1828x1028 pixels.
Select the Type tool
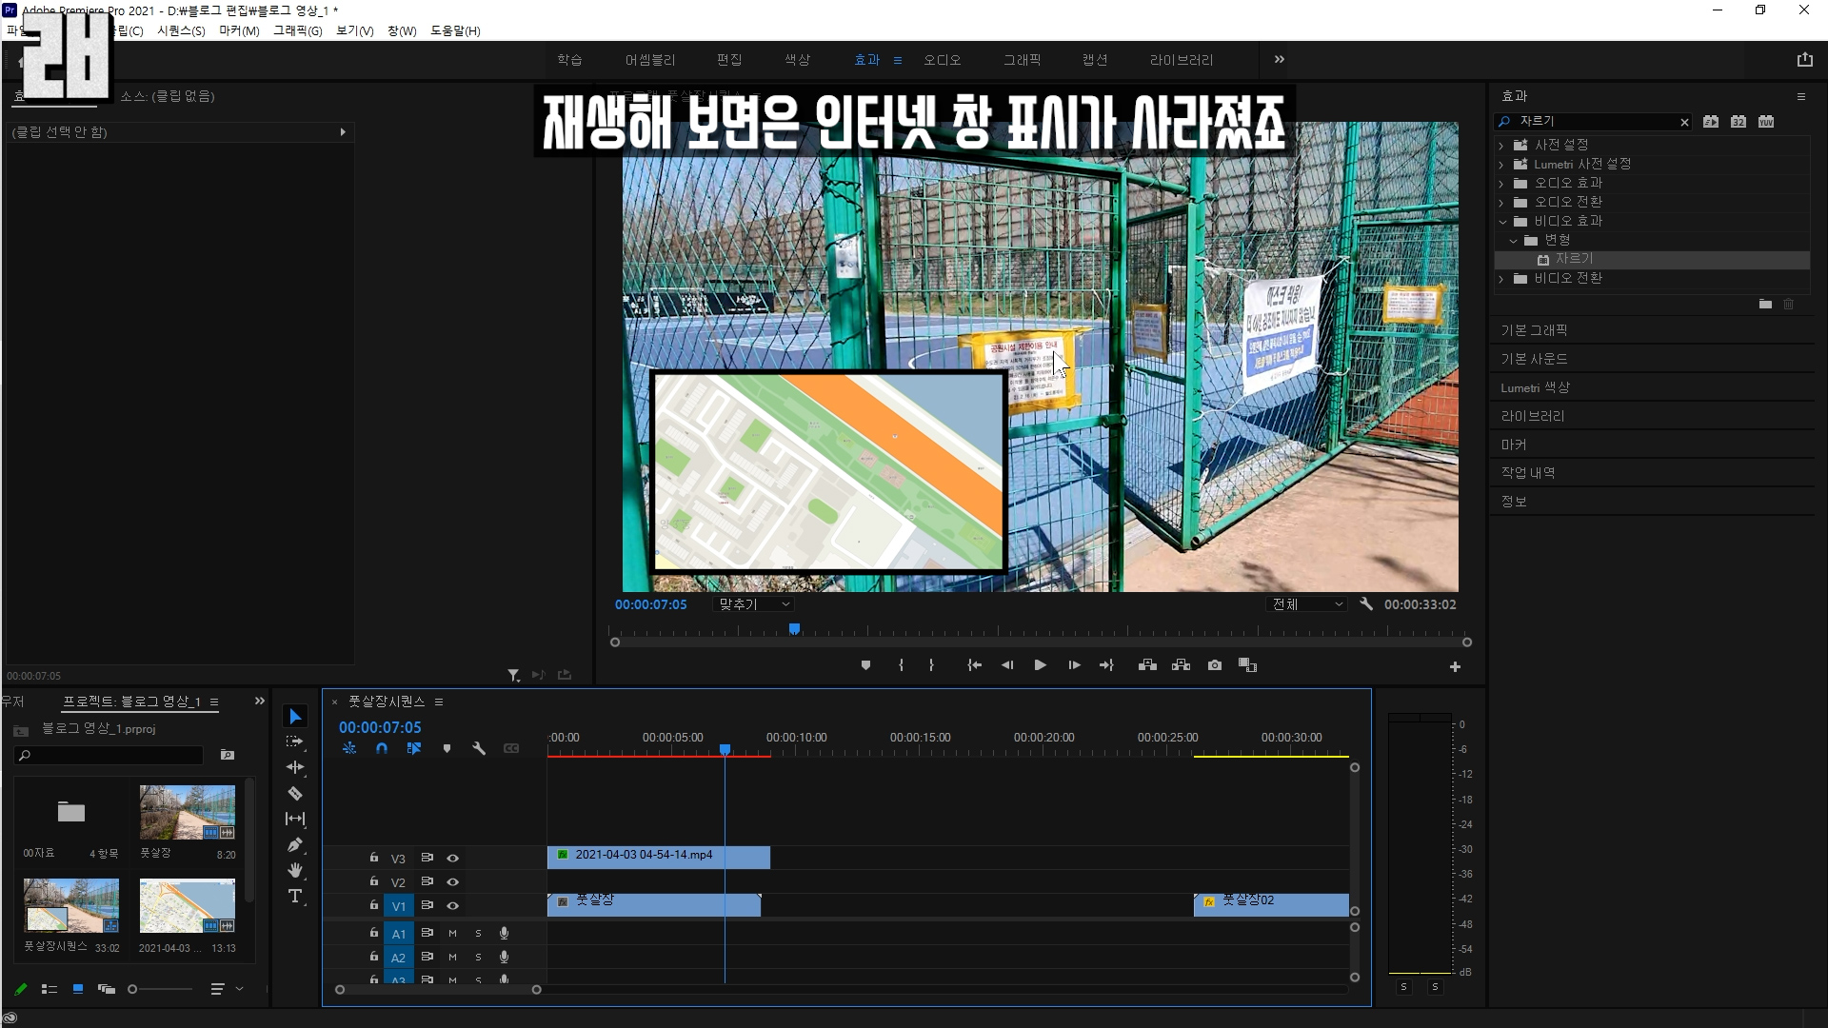pyautogui.click(x=295, y=897)
